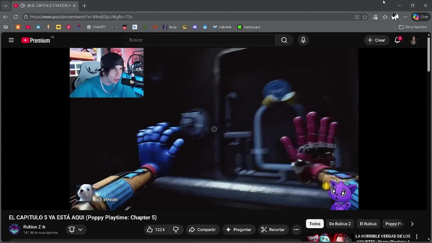The image size is (432, 243).
Task: Dislike the video with thumbs down
Action: (x=176, y=230)
